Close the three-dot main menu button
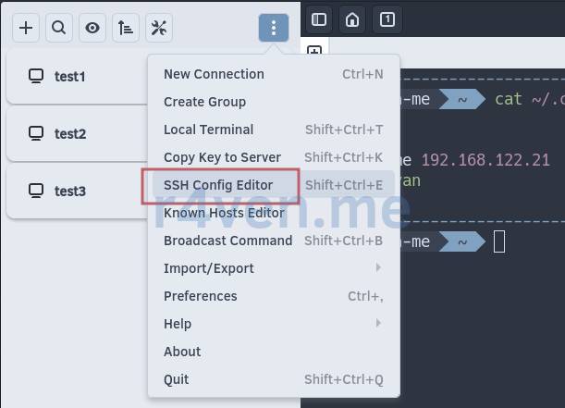The width and height of the screenshot is (565, 408). (273, 28)
